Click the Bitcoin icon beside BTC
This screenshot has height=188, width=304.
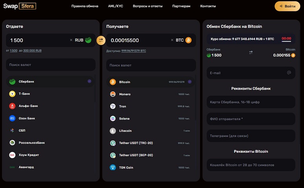(x=188, y=40)
